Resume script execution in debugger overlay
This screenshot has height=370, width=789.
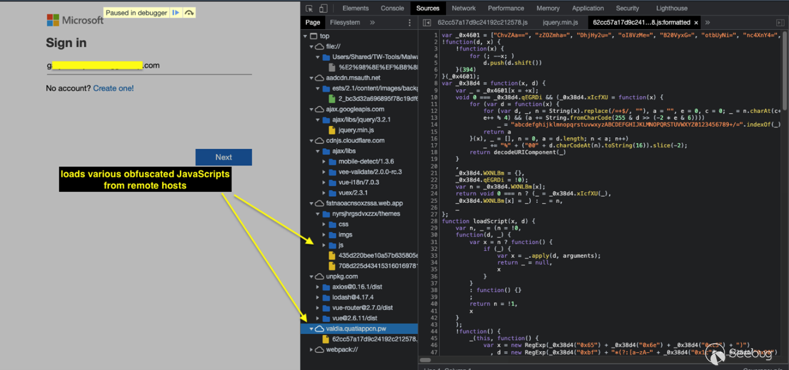pos(176,13)
